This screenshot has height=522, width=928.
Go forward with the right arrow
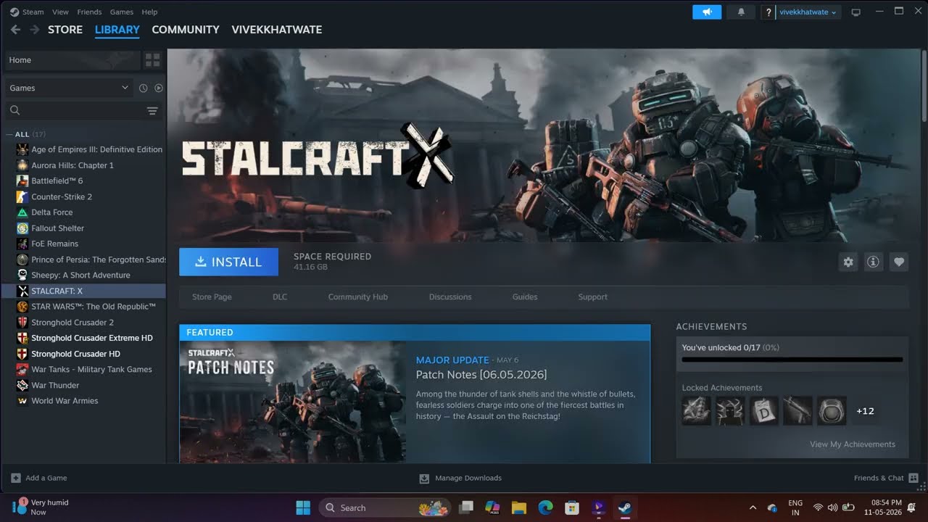(x=34, y=30)
